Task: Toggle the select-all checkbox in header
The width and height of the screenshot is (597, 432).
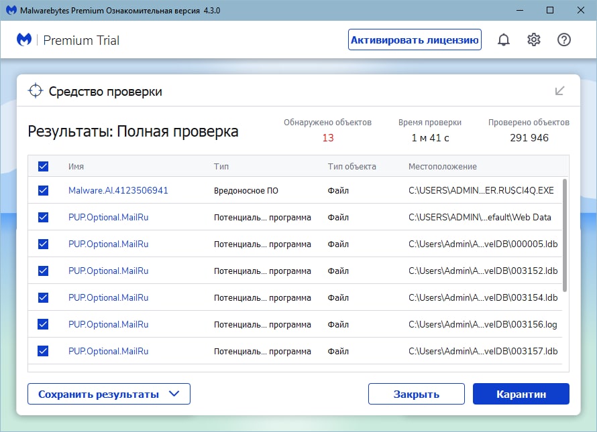Action: (x=43, y=166)
